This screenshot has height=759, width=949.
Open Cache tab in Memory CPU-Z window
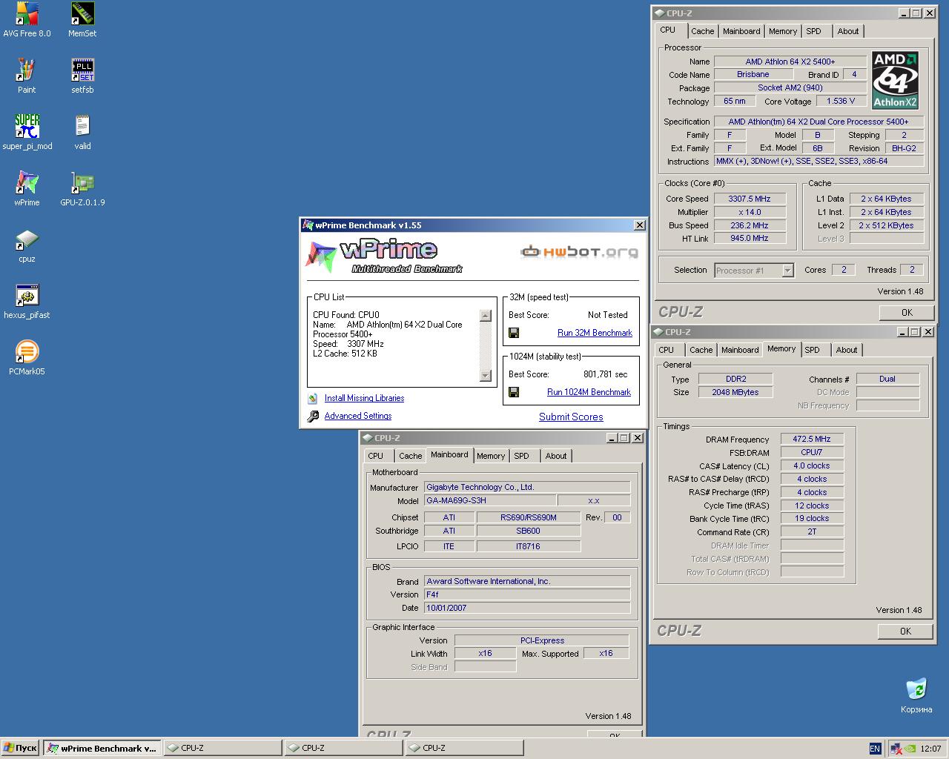(x=701, y=350)
